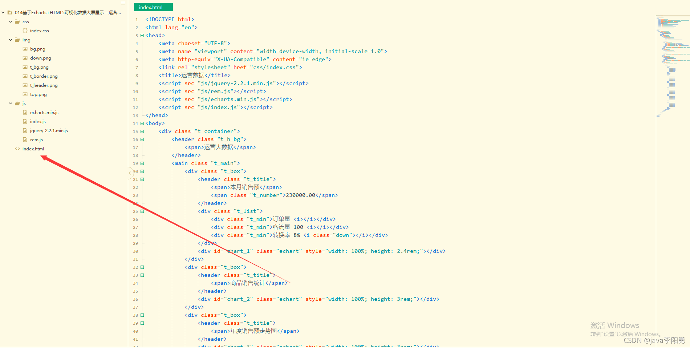Image resolution: width=690 pixels, height=348 pixels.
Task: Click the {} icon beside index.css
Action: point(25,31)
